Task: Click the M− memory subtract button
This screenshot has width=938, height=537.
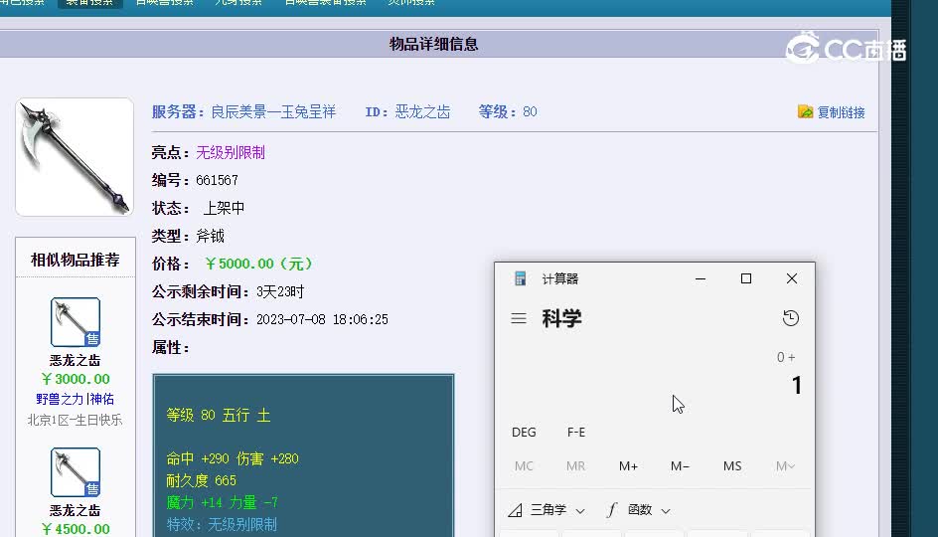Action: pyautogui.click(x=681, y=465)
